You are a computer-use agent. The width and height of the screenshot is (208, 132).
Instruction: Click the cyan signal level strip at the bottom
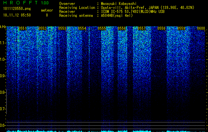106,131
